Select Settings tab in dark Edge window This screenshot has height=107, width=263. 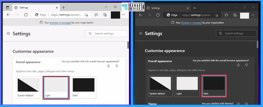[x=168, y=8]
